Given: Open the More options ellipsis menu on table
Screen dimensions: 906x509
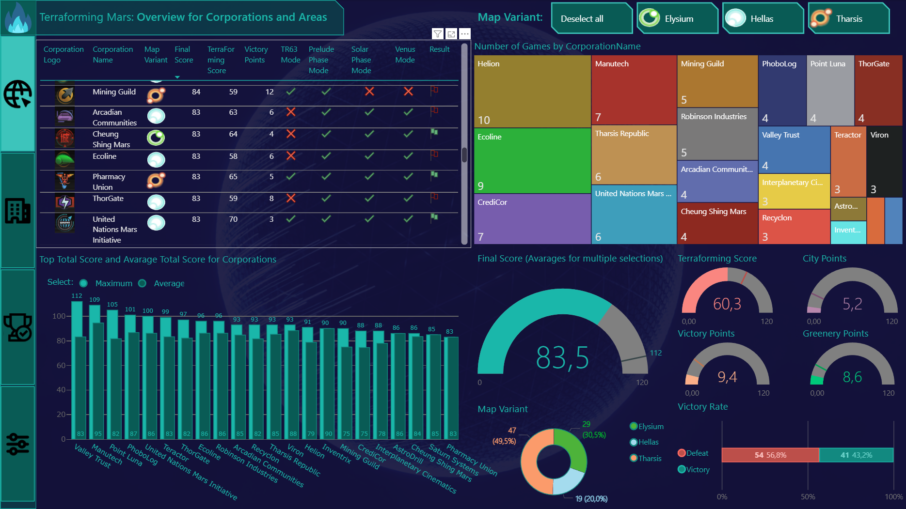Looking at the screenshot, I should [464, 34].
